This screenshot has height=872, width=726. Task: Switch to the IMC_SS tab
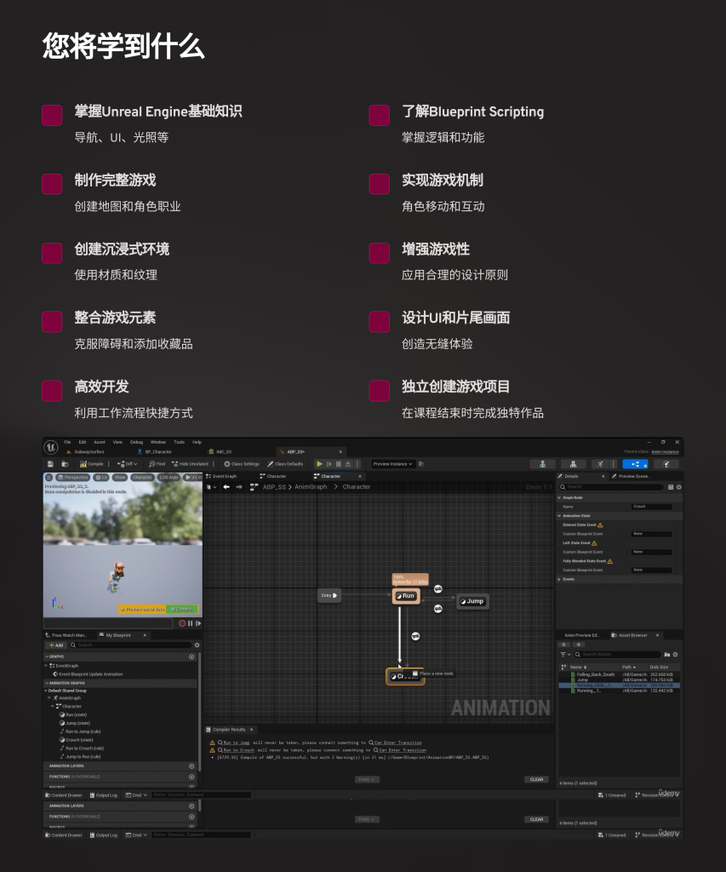[220, 451]
